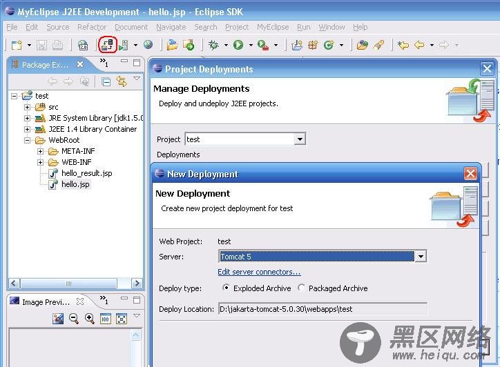The width and height of the screenshot is (500, 367).
Task: Minimize the Package Explorer view
Action: click(124, 61)
